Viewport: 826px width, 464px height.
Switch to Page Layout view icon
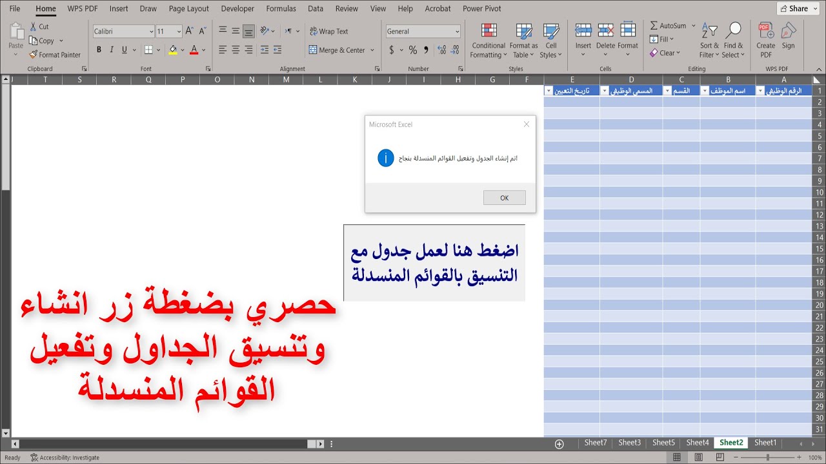[698, 457]
